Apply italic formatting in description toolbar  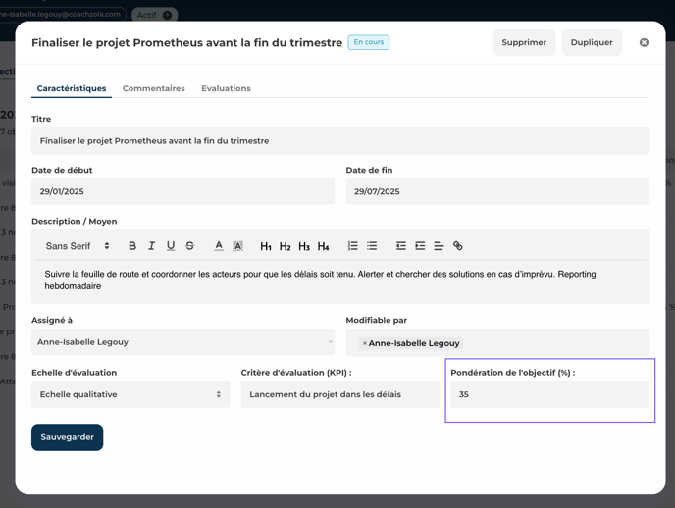coord(151,246)
